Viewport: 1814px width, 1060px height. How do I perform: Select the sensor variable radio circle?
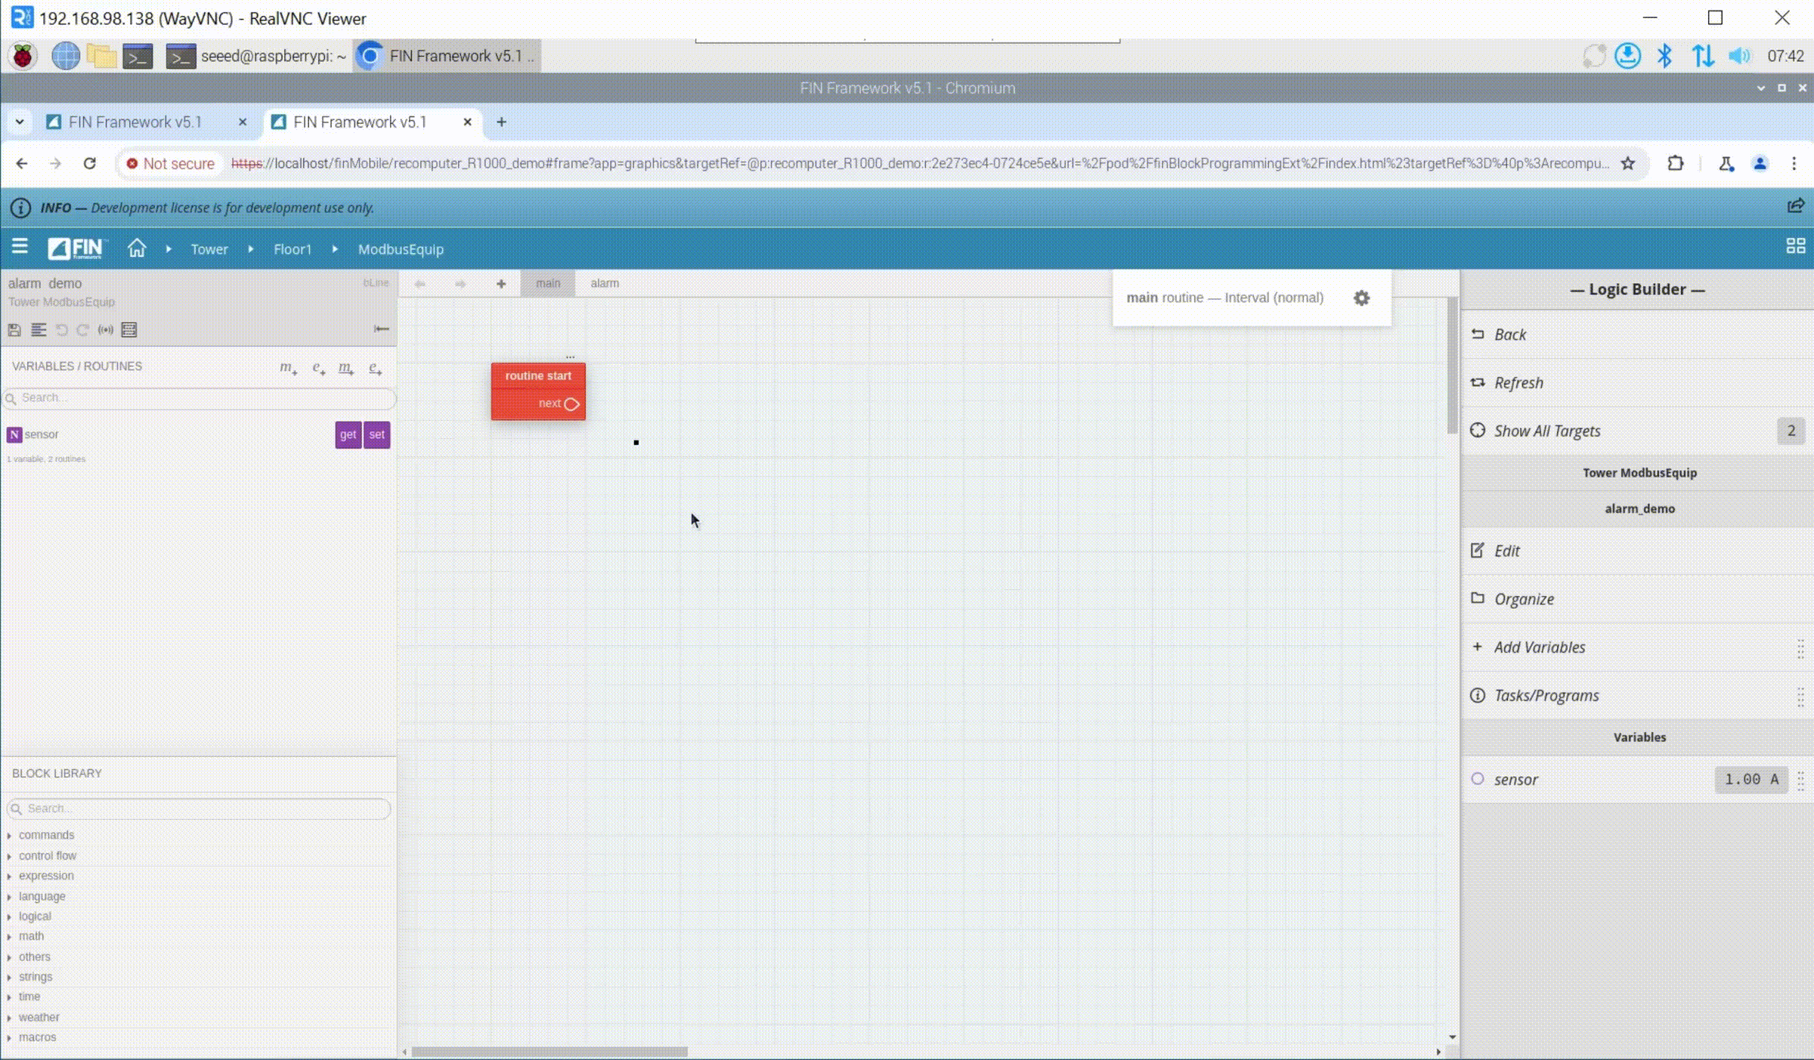pyautogui.click(x=1478, y=779)
